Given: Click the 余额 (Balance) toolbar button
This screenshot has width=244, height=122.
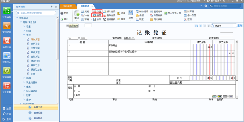Looking at the screenshot, I should pos(140,16).
